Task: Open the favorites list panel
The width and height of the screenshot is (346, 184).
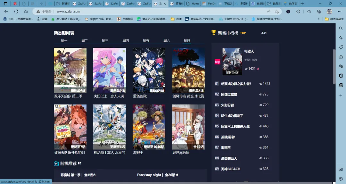Action: [309, 12]
